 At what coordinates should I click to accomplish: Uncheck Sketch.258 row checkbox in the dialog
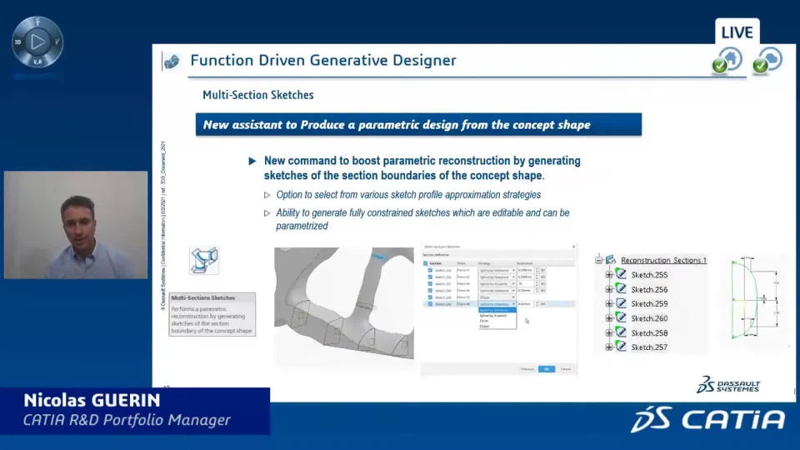[430, 290]
